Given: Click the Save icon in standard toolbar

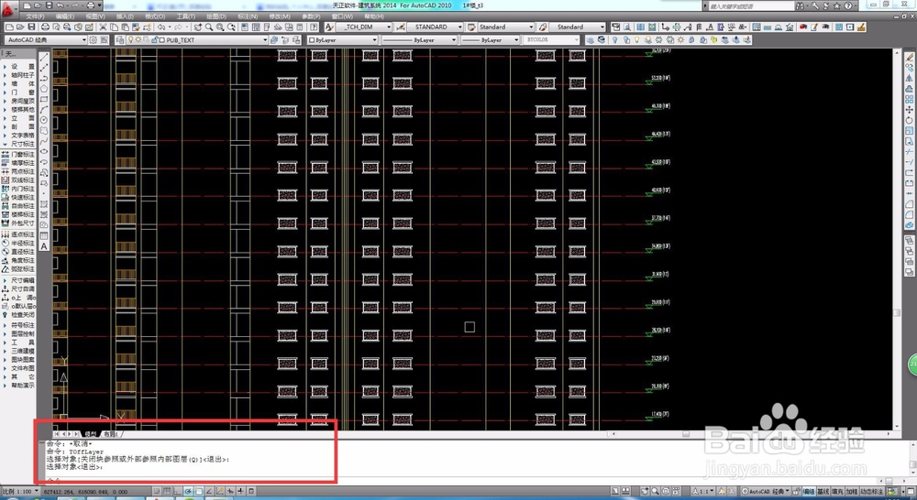Looking at the screenshot, I should click(x=32, y=27).
